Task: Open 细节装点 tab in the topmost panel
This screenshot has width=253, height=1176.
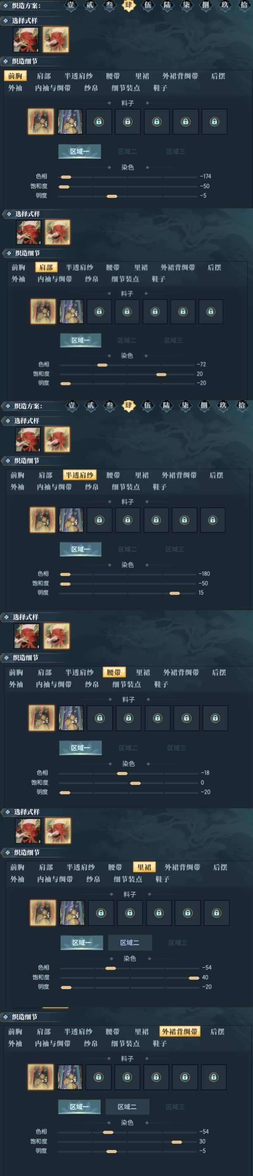Action: (x=126, y=87)
